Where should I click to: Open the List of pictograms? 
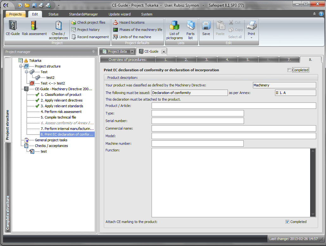click(x=174, y=26)
